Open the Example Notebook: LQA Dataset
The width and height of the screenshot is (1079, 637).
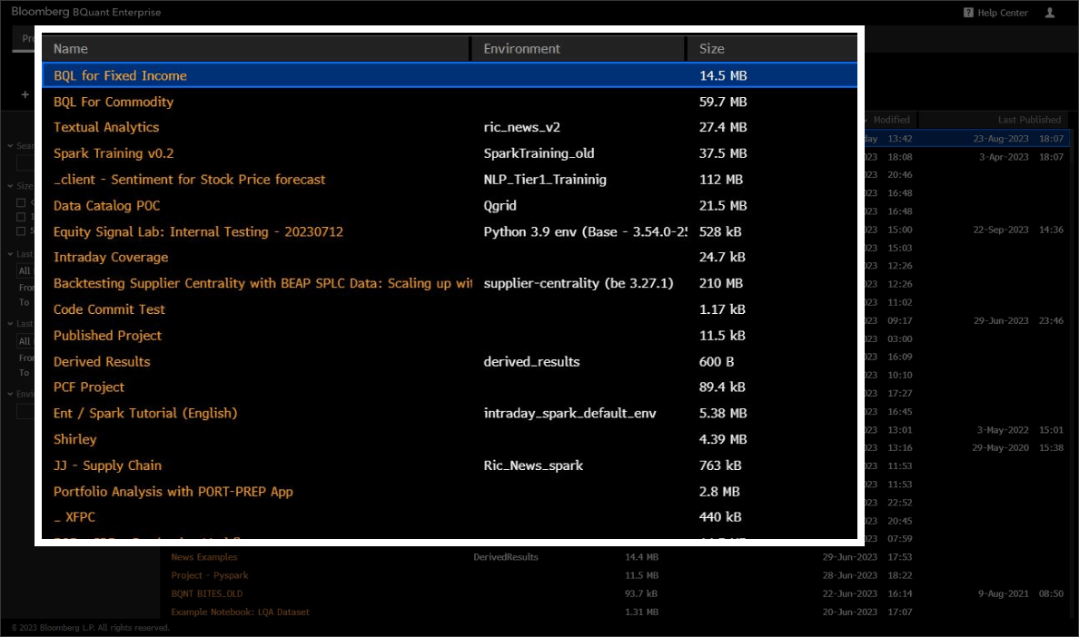point(241,612)
